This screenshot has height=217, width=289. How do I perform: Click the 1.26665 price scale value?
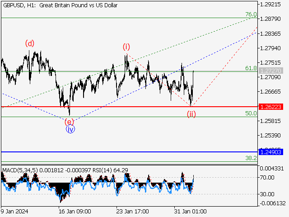point(270,92)
